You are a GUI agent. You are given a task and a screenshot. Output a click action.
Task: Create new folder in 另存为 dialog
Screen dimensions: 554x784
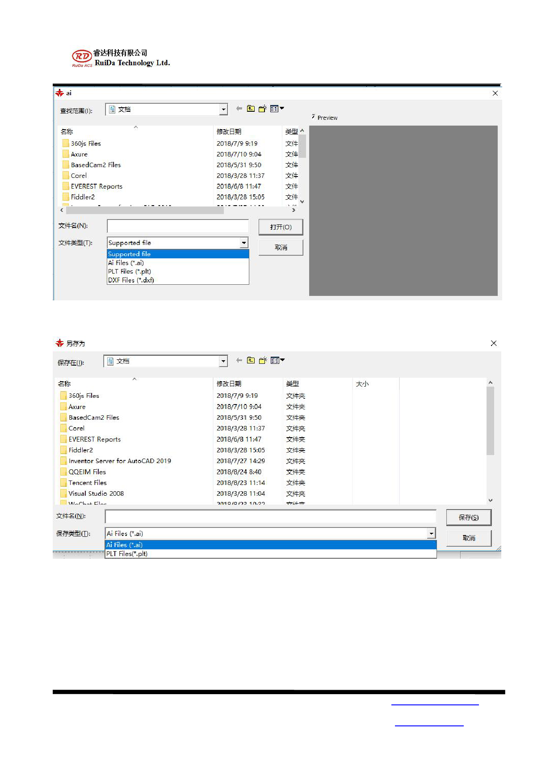tap(263, 360)
